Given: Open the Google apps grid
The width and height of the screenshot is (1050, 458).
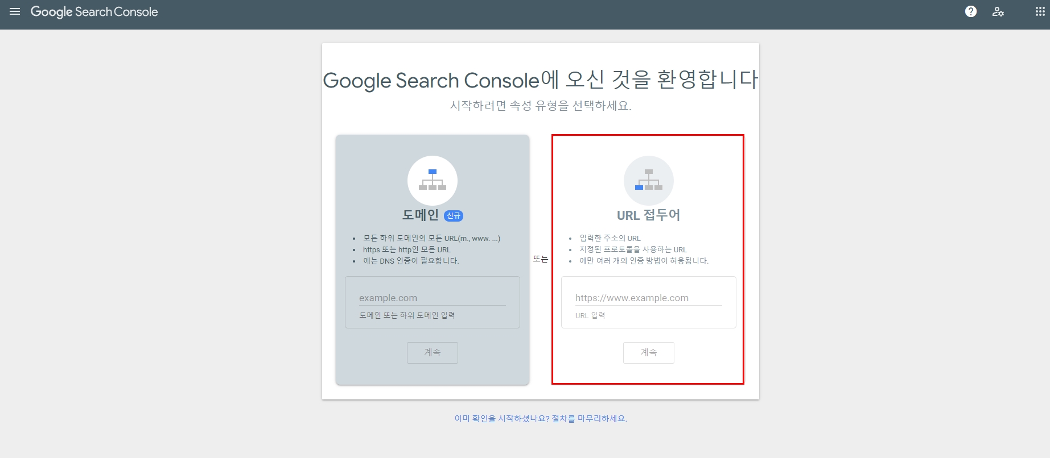Looking at the screenshot, I should (x=1040, y=12).
